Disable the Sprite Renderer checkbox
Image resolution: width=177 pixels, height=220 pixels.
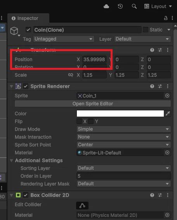pos(26,86)
